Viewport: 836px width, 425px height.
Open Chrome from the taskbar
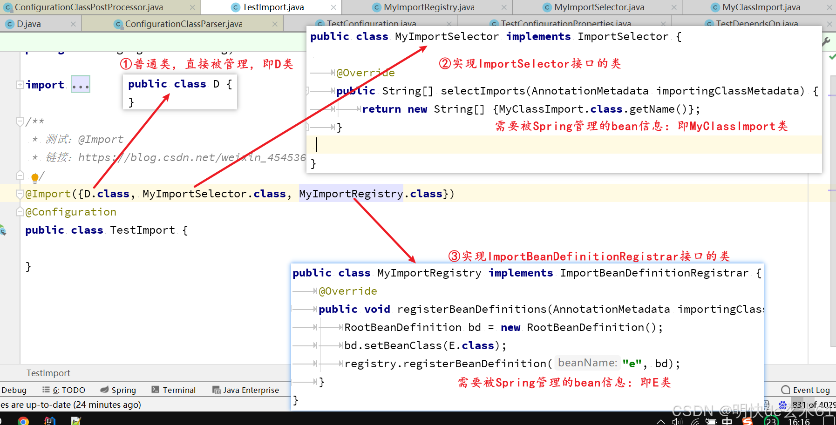coord(23,421)
